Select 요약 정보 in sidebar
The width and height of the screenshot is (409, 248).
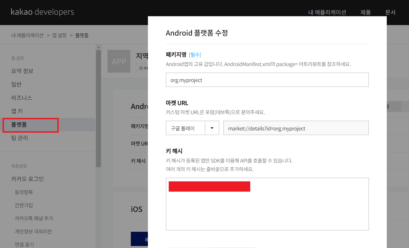click(22, 71)
